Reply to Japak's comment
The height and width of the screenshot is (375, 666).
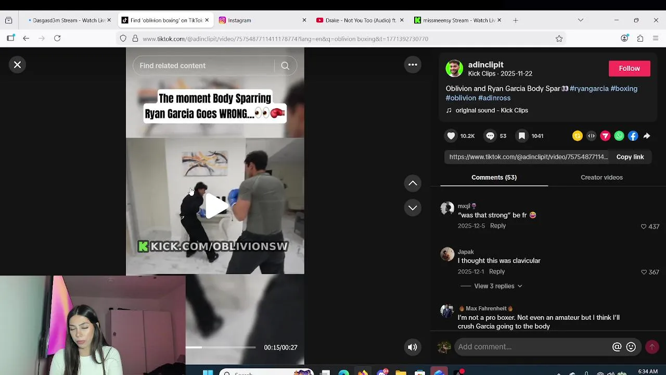[x=497, y=271]
